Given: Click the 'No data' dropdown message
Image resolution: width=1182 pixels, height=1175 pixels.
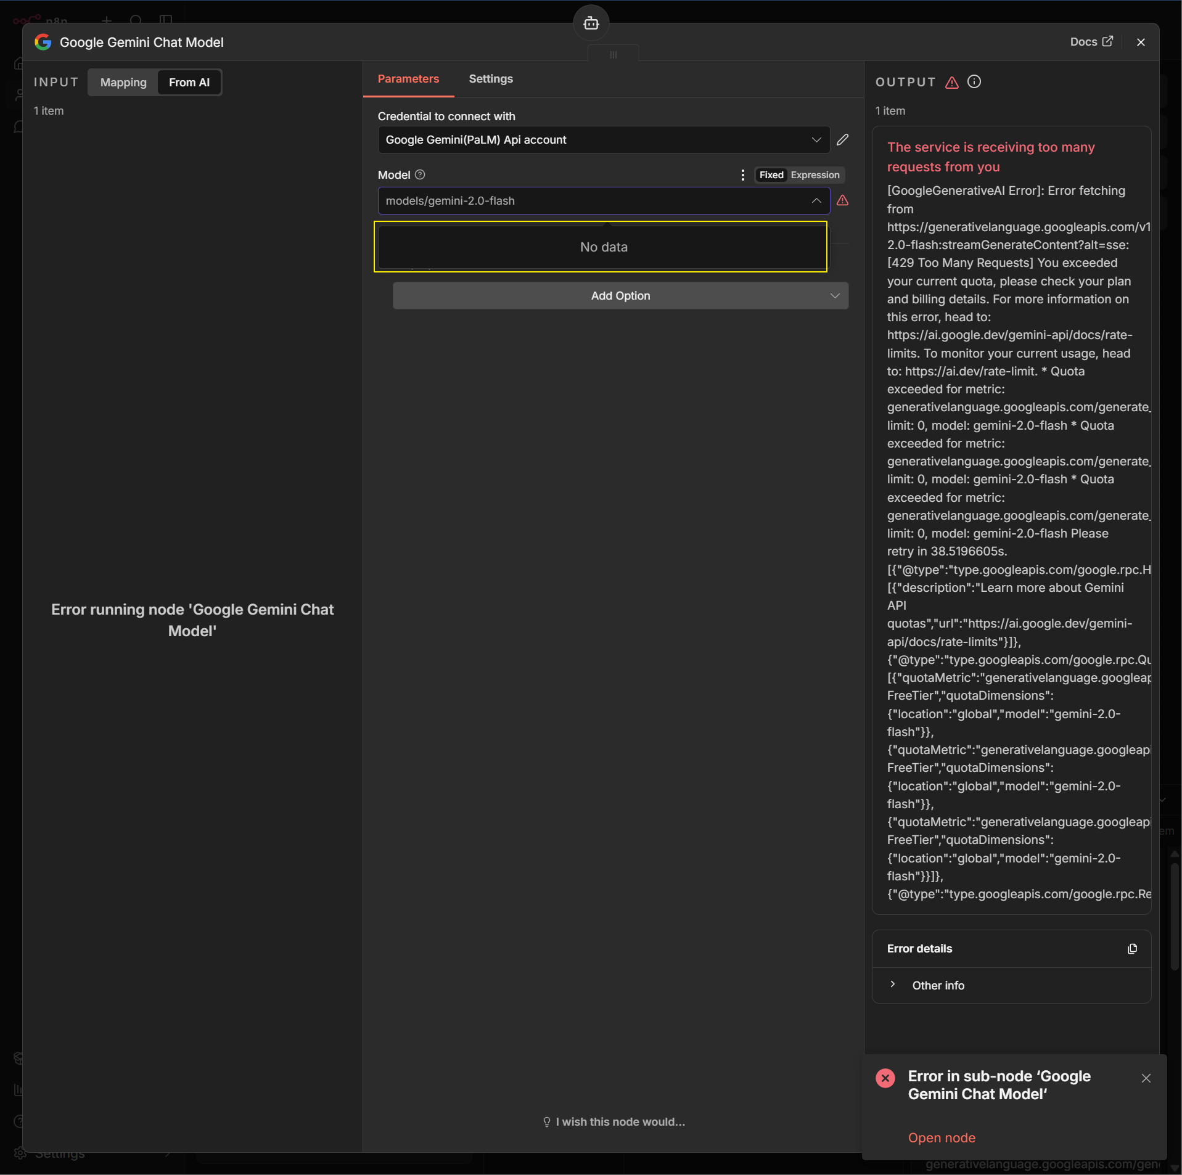Looking at the screenshot, I should [x=604, y=247].
